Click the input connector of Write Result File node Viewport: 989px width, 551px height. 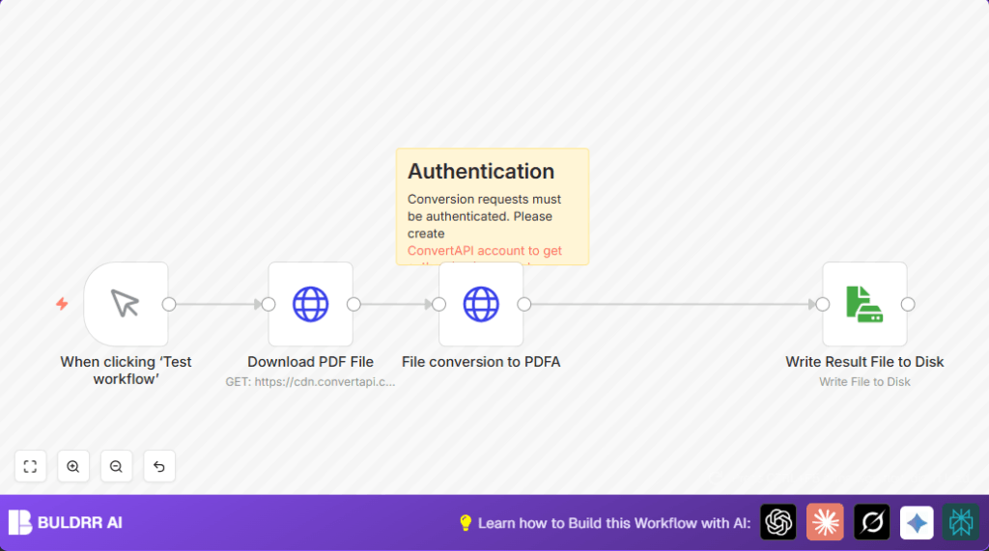pyautogui.click(x=823, y=305)
